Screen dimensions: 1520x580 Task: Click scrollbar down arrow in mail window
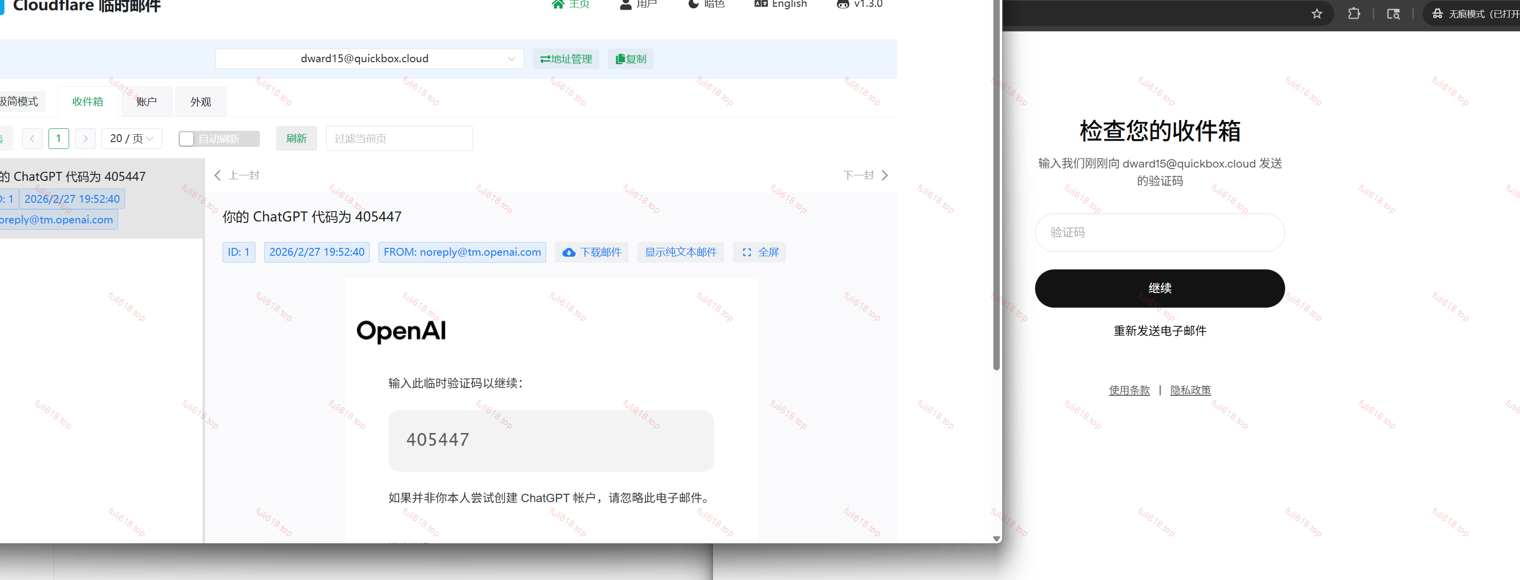coord(997,538)
